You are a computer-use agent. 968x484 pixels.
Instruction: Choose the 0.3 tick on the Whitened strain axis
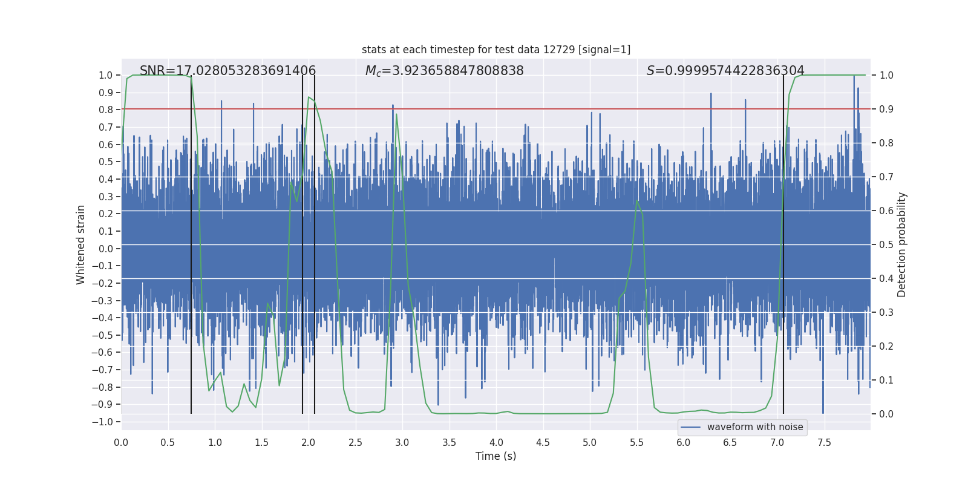(x=106, y=197)
